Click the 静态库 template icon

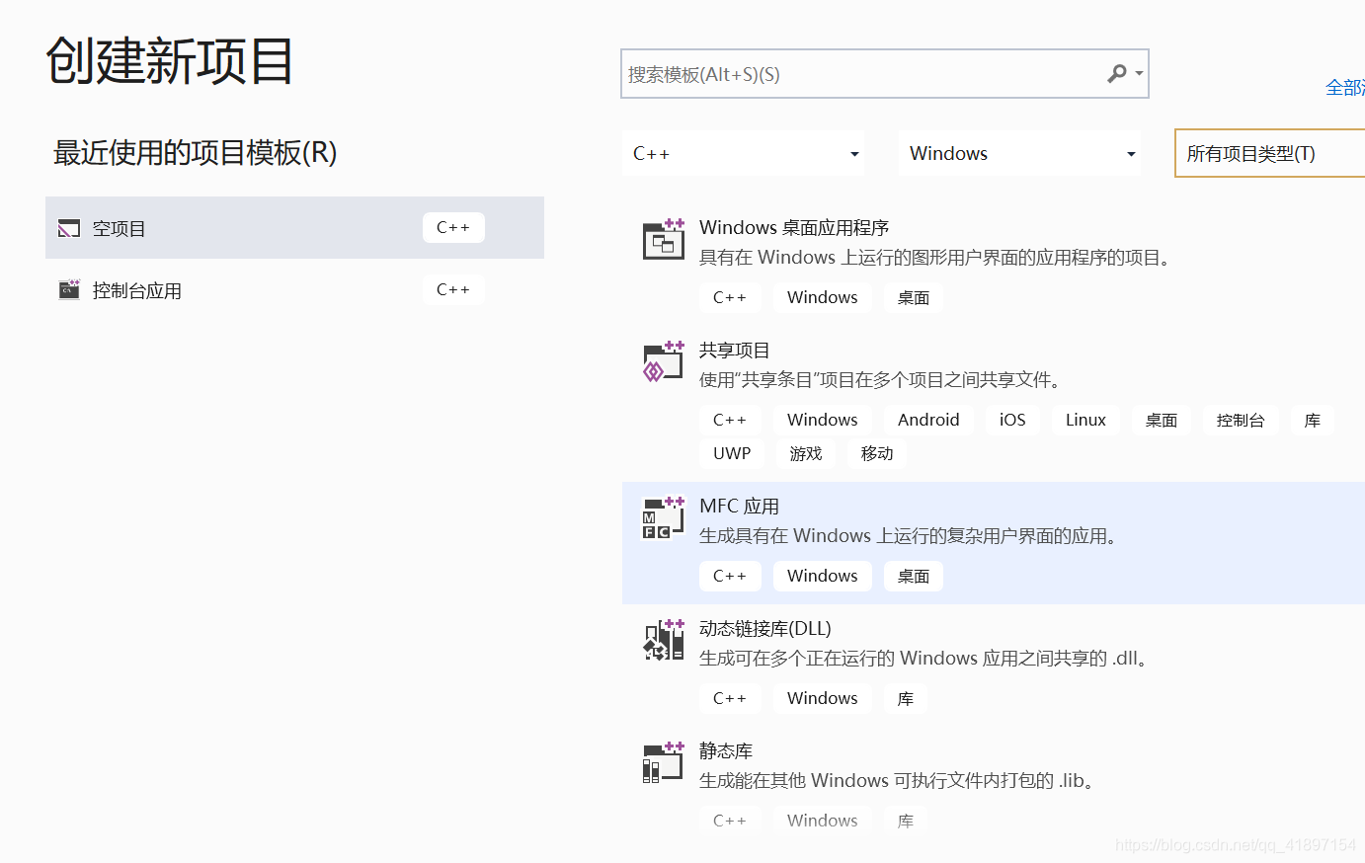[x=663, y=762]
